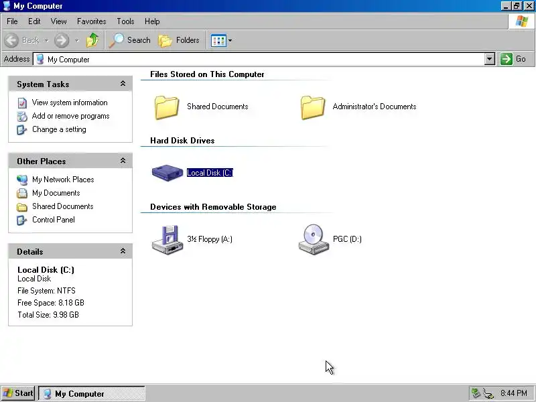
Task: Click File System: NTFS detail text
Action: tap(46, 291)
